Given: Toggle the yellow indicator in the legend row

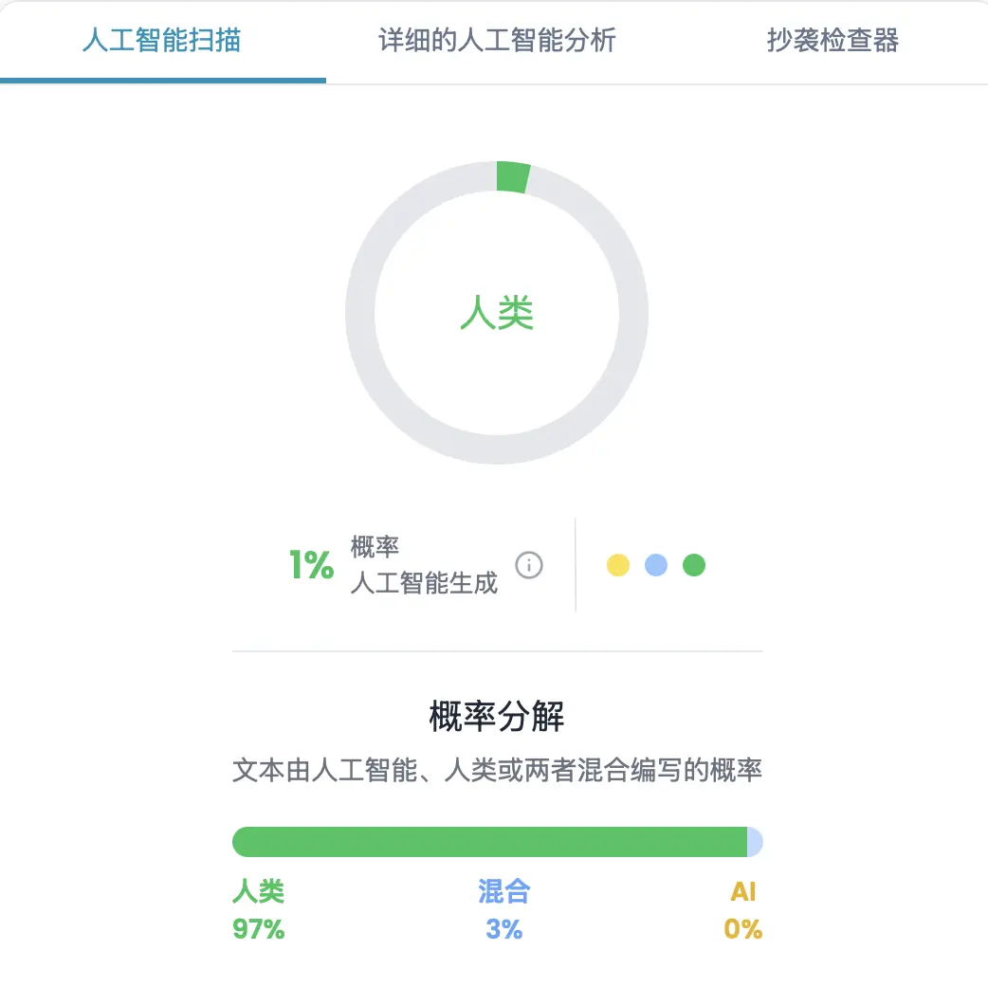Looking at the screenshot, I should (x=619, y=565).
